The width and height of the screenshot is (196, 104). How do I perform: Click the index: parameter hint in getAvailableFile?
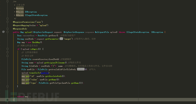pos(81,69)
